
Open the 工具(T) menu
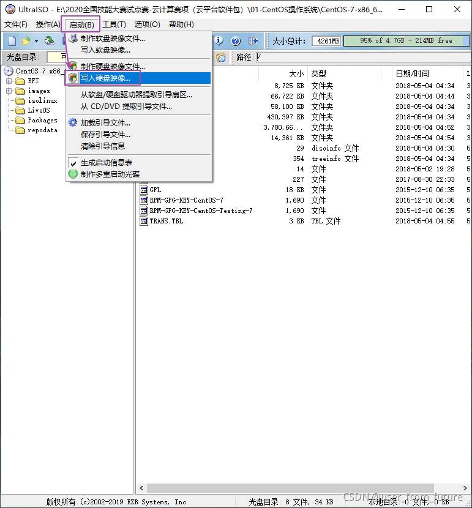click(x=114, y=24)
